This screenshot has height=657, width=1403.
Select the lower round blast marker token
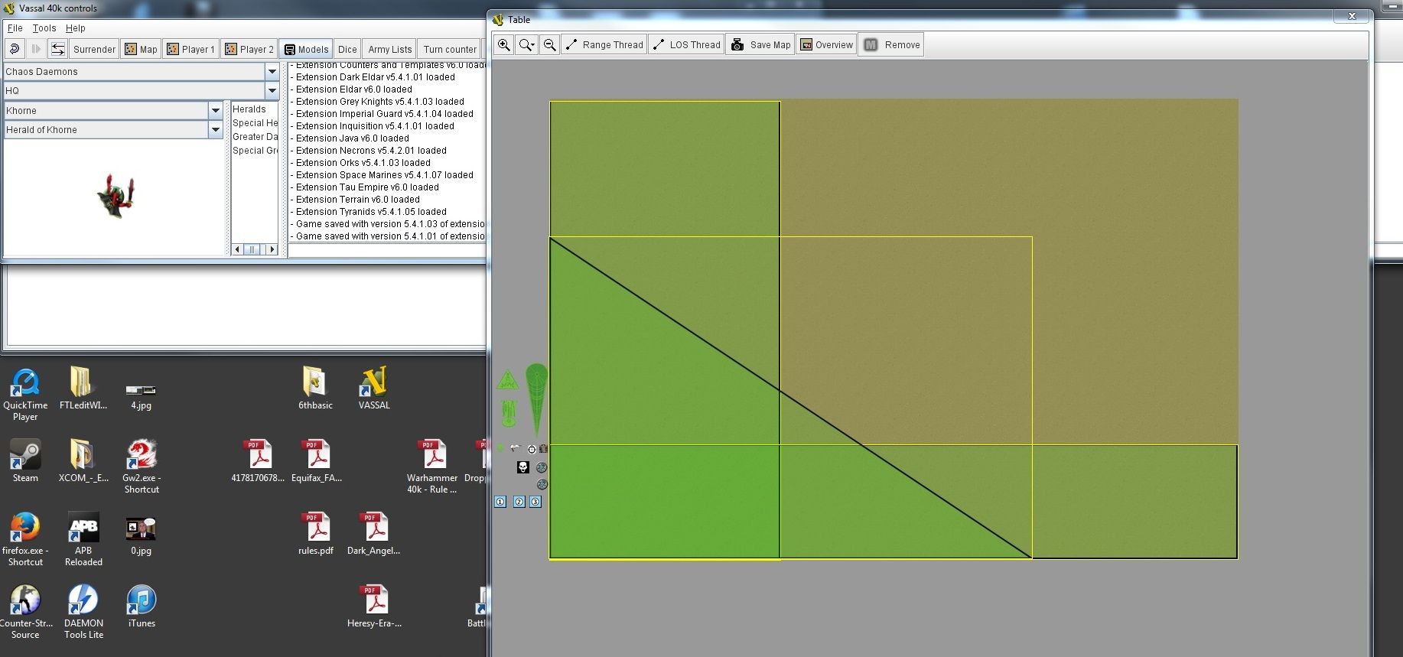[542, 484]
